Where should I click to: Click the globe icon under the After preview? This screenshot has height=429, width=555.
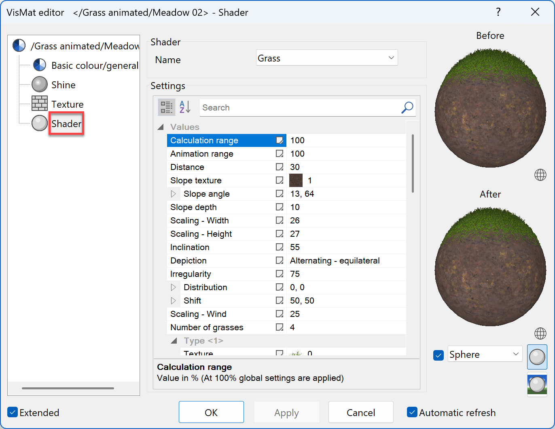point(540,333)
